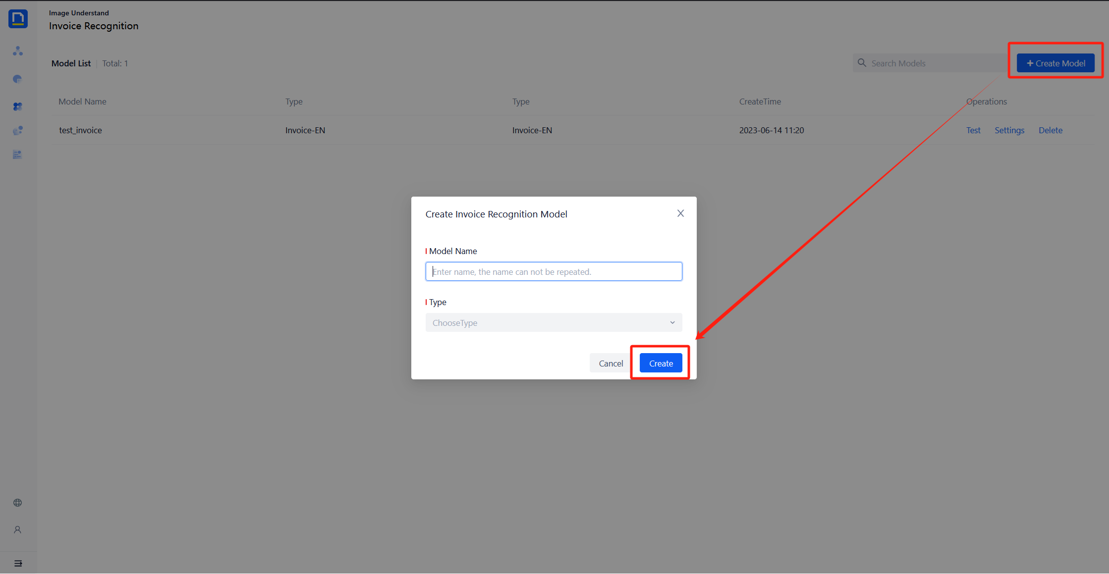Click the CreateTime column header
The height and width of the screenshot is (574, 1109).
coord(760,102)
